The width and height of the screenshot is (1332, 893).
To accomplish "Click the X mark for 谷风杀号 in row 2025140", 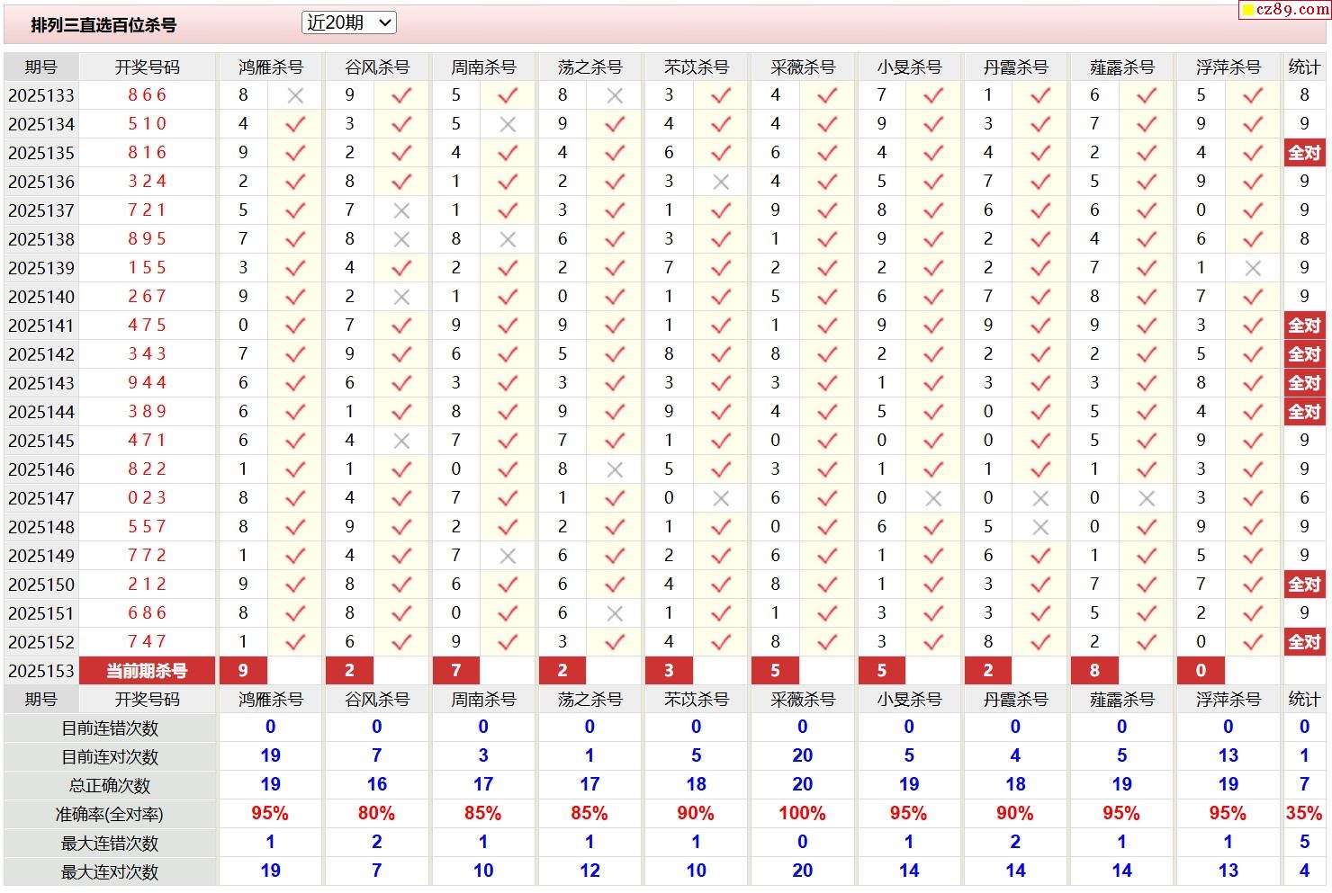I will (401, 297).
